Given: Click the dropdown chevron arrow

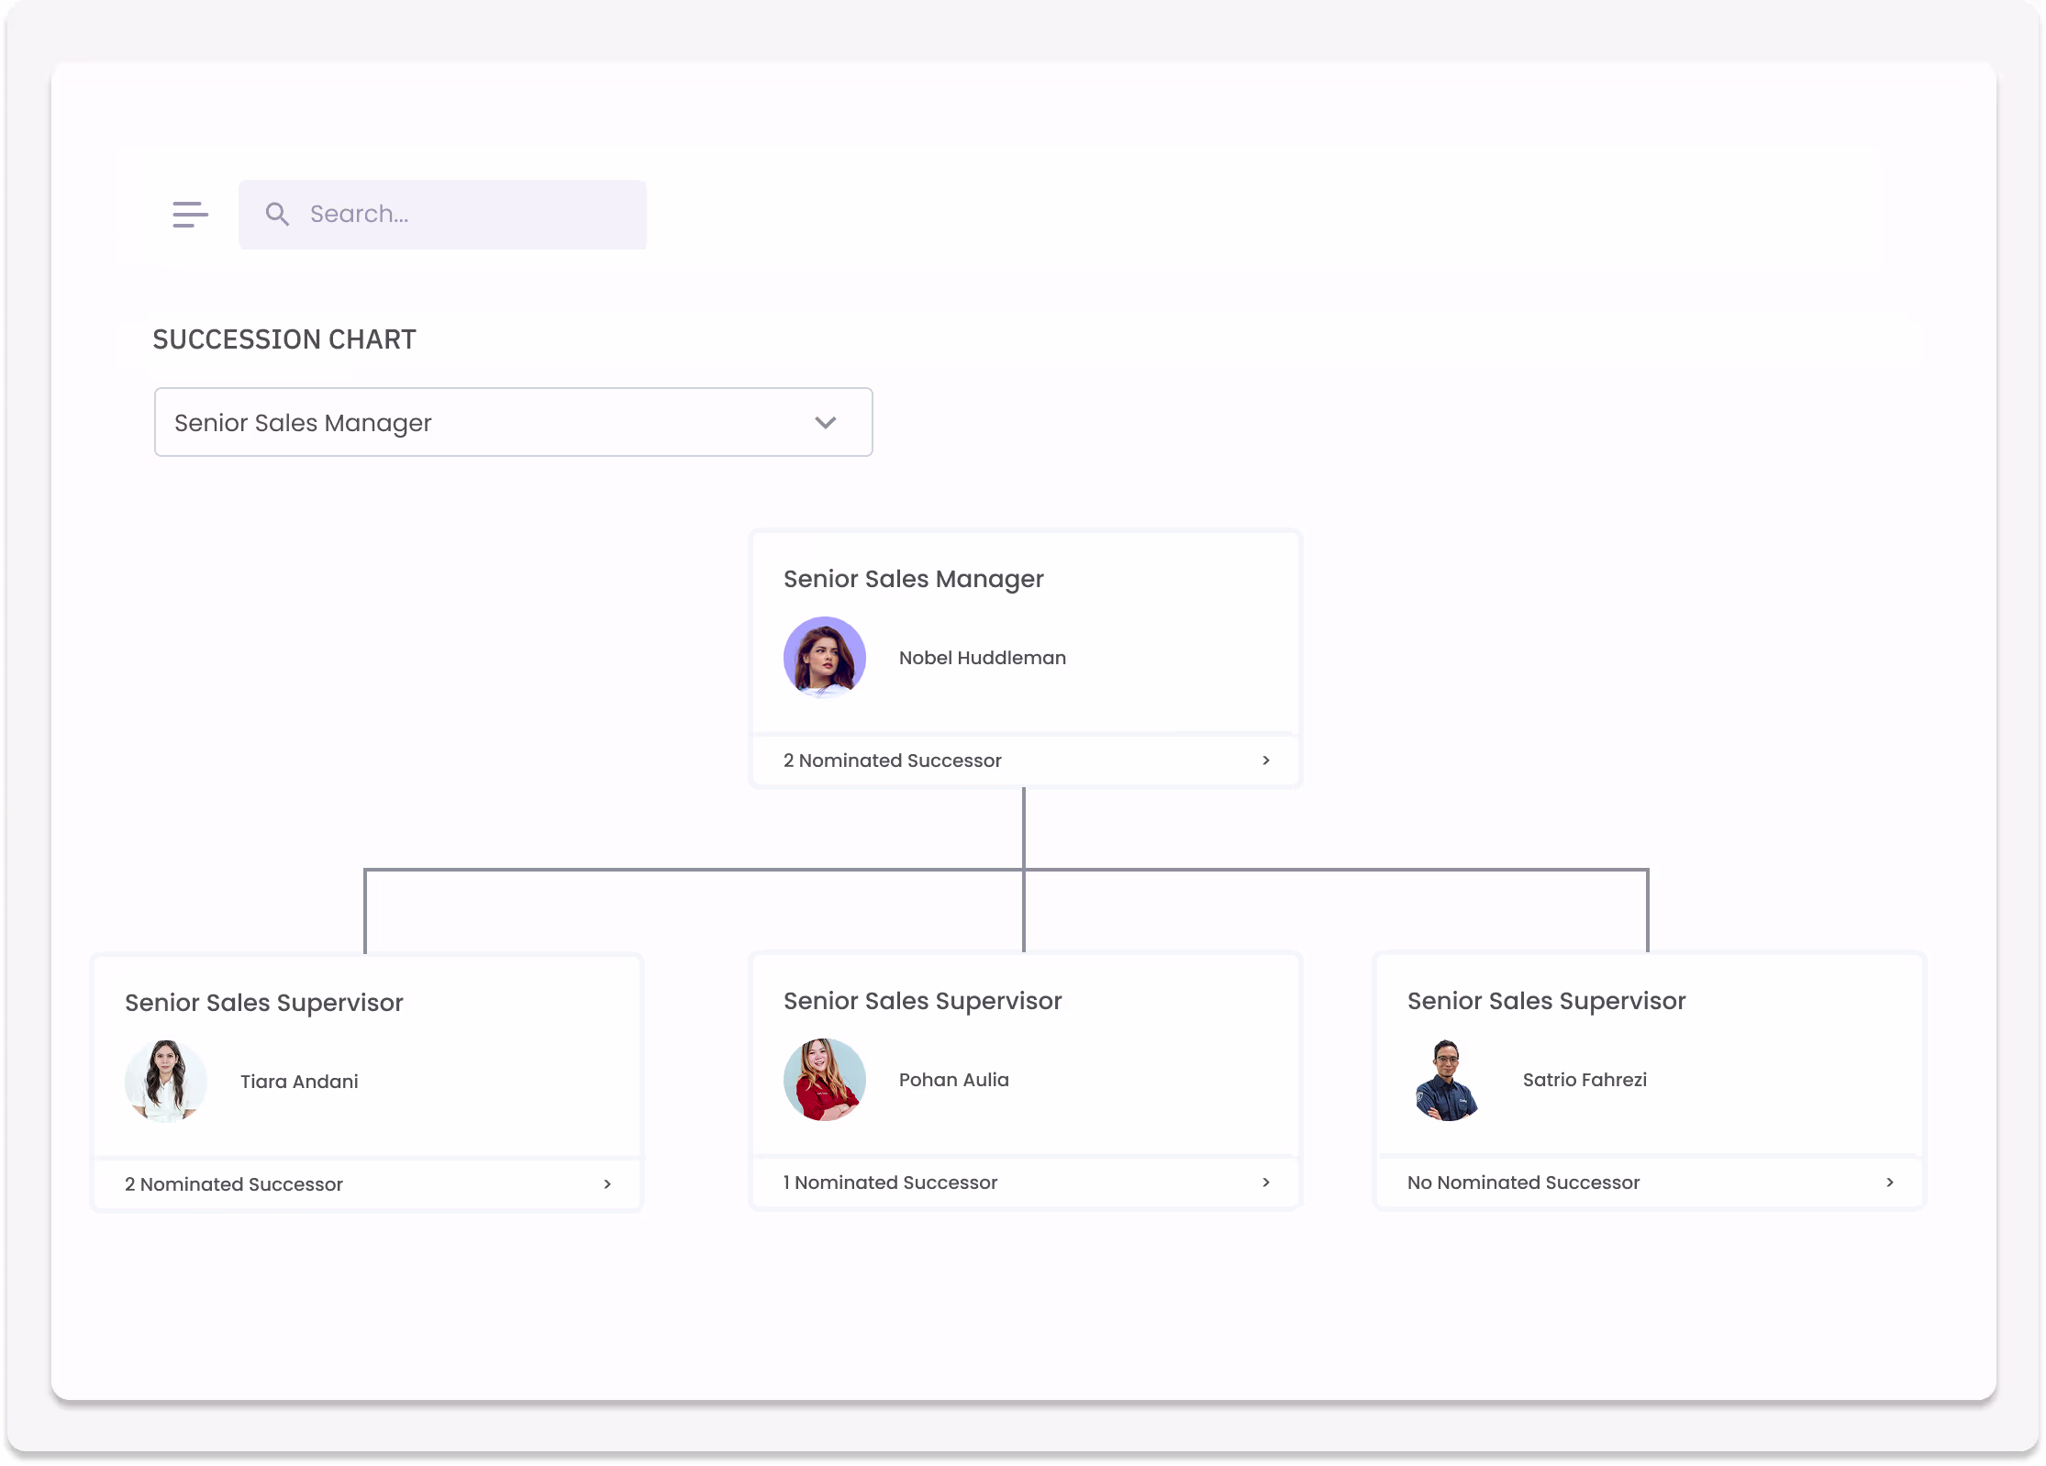Looking at the screenshot, I should click(x=825, y=422).
